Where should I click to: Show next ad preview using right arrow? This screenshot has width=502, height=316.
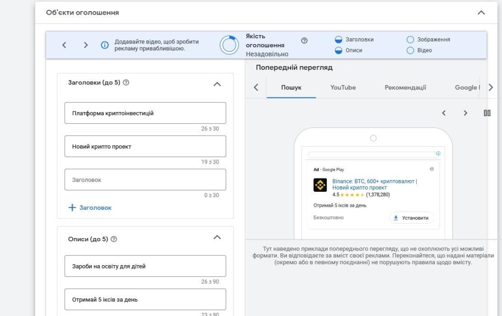point(465,113)
